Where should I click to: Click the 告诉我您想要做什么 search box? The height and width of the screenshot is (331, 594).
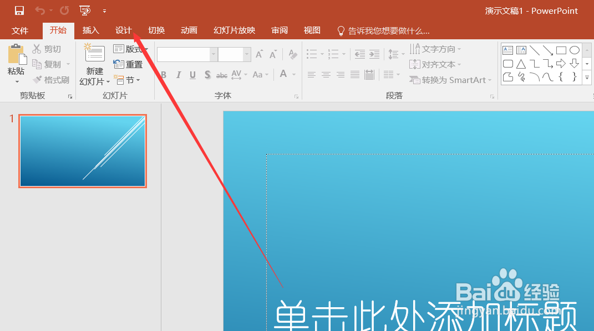point(383,30)
